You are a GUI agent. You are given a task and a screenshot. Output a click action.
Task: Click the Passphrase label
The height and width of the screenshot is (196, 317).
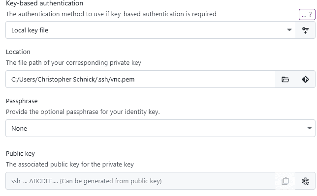coord(22,101)
